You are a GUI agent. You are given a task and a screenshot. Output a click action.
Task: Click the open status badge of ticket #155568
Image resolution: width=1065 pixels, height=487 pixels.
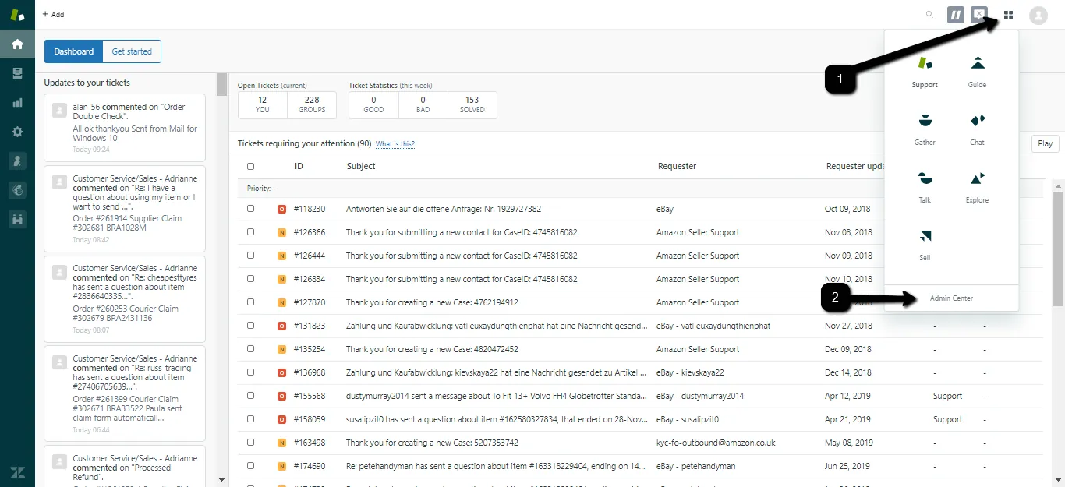click(281, 396)
